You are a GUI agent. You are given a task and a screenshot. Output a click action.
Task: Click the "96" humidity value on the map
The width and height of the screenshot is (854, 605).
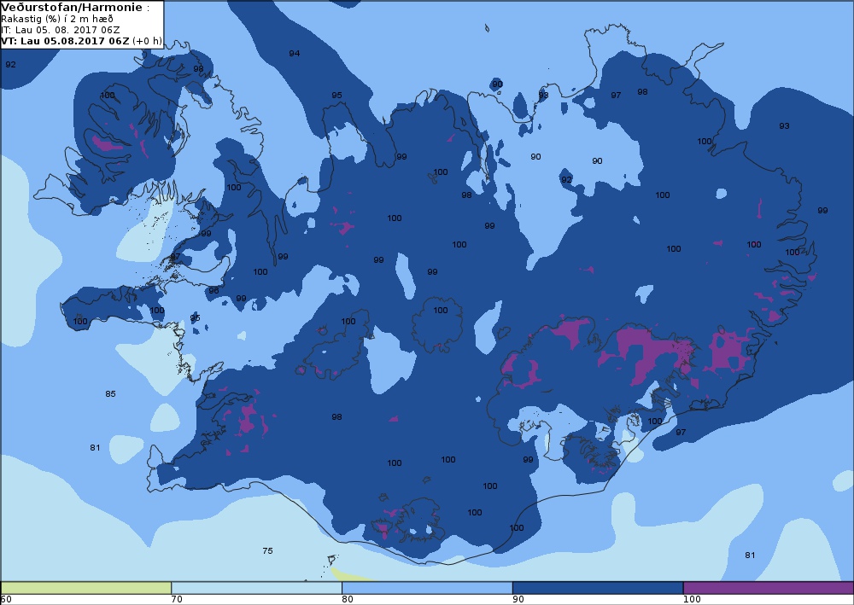[213, 290]
